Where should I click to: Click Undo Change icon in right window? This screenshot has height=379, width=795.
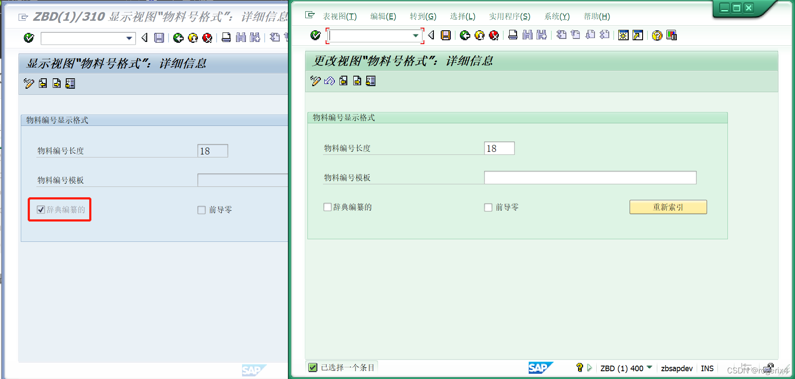pos(330,81)
